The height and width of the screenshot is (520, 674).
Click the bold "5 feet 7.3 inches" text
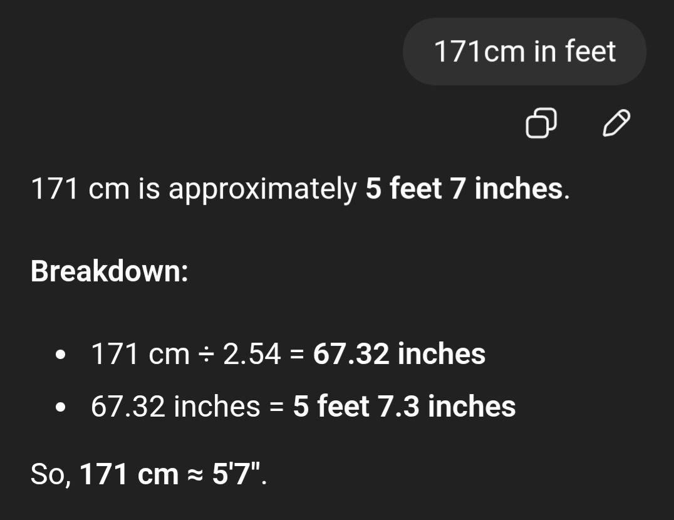point(404,407)
